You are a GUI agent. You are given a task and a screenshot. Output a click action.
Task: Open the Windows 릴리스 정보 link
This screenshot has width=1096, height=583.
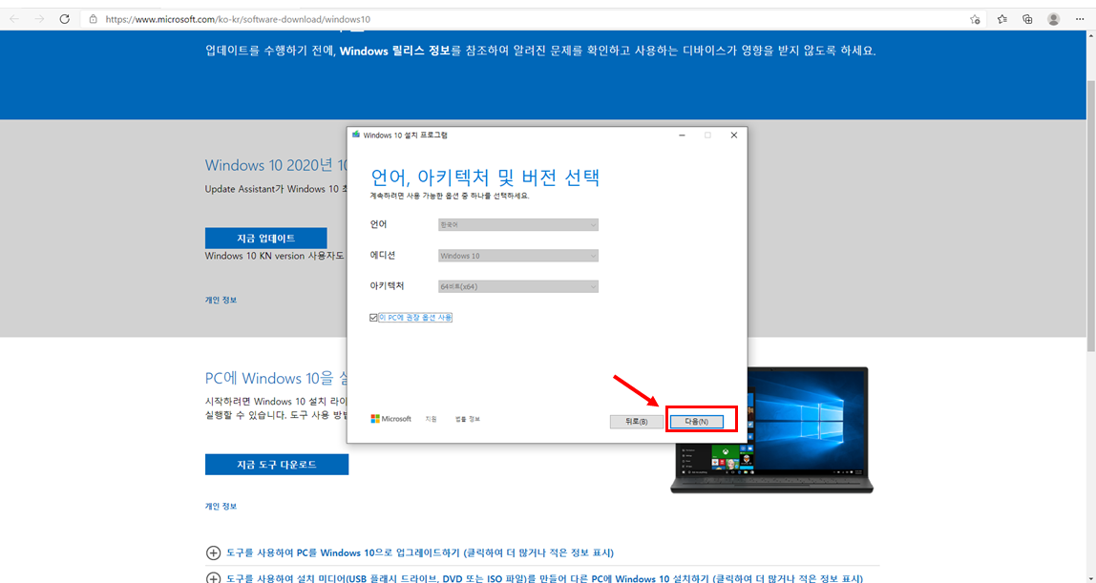tap(395, 51)
